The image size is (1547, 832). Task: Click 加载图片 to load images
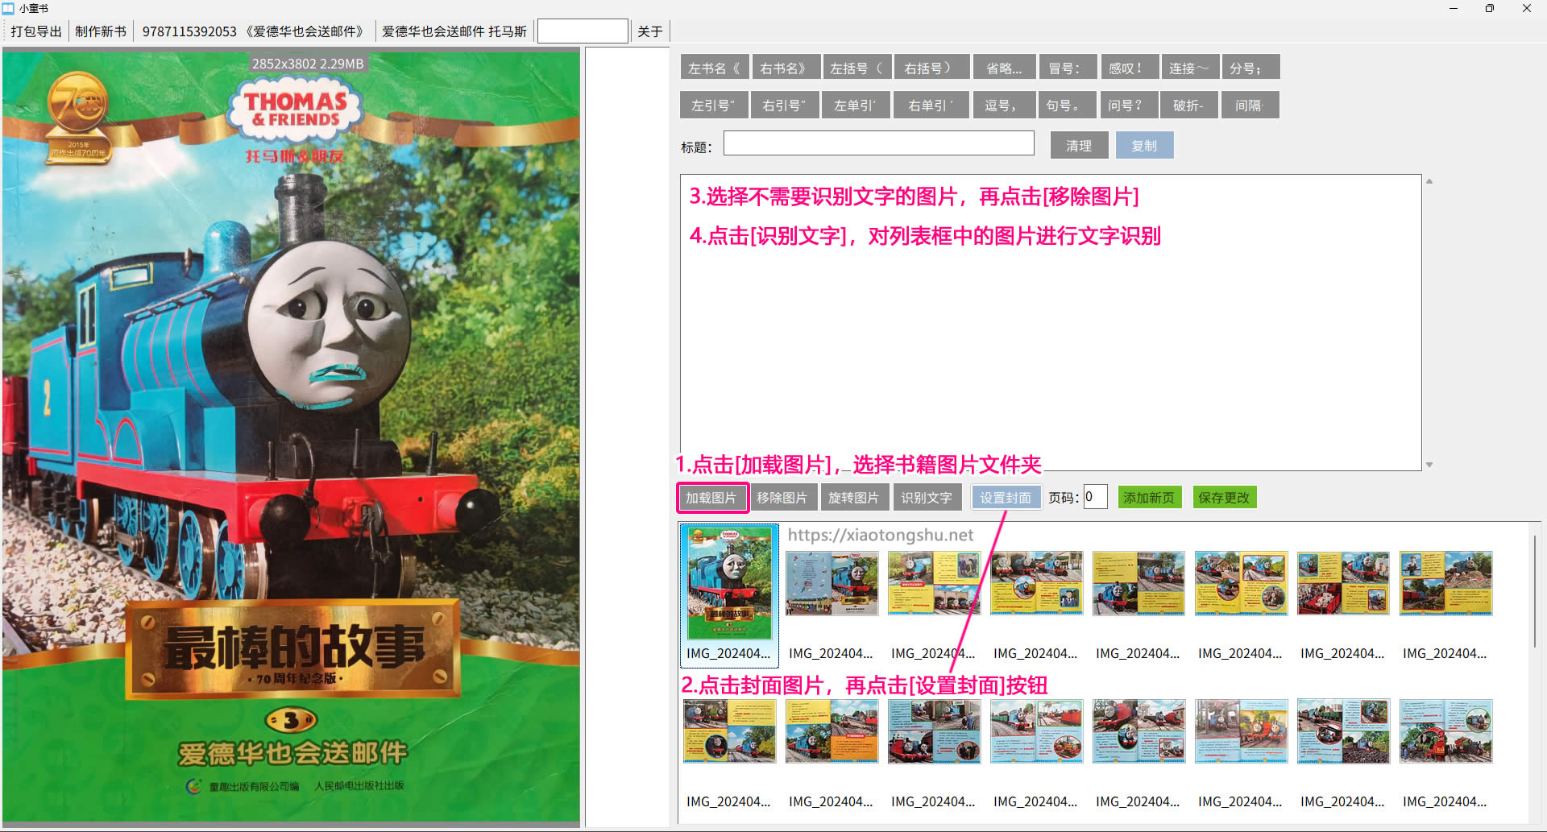[x=712, y=498]
